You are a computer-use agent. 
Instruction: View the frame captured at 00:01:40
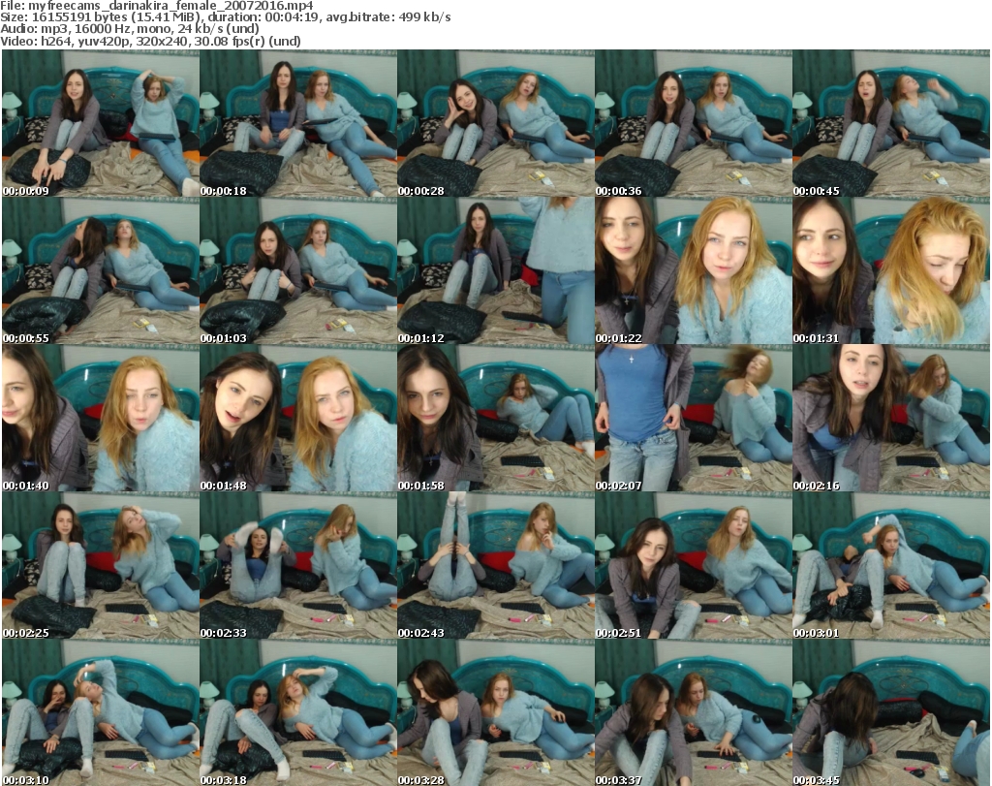click(x=101, y=419)
